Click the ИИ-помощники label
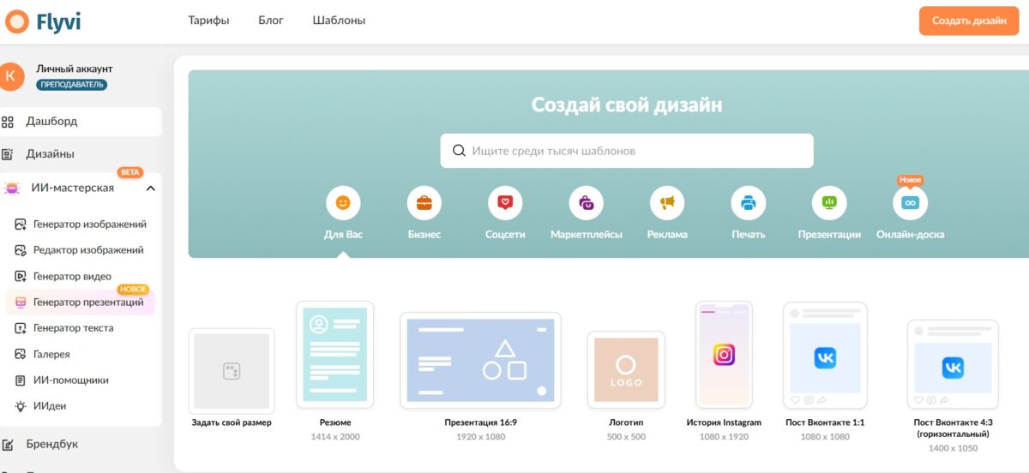Viewport: 1029px width, 473px height. click(71, 380)
